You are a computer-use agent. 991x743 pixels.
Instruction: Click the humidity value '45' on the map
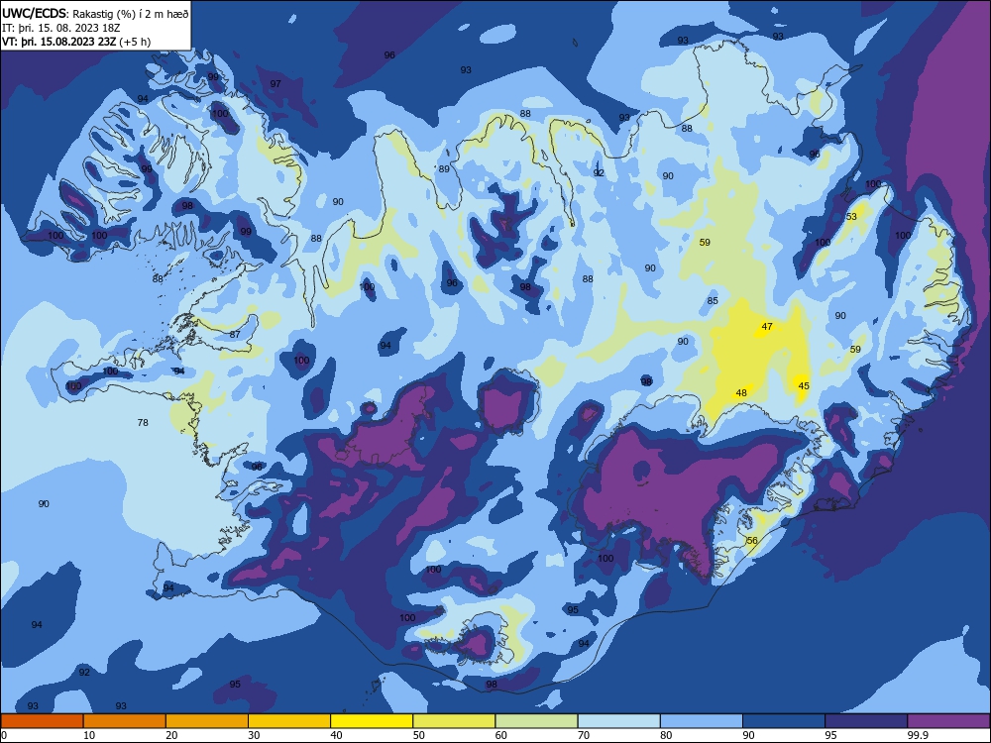(x=804, y=386)
